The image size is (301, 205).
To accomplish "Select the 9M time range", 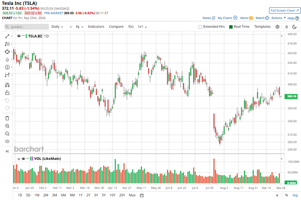I will [72, 195].
